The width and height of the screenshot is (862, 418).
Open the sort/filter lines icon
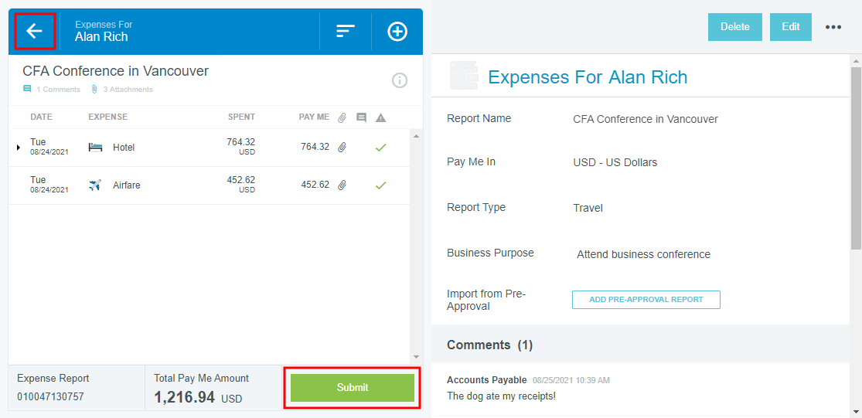pyautogui.click(x=345, y=31)
